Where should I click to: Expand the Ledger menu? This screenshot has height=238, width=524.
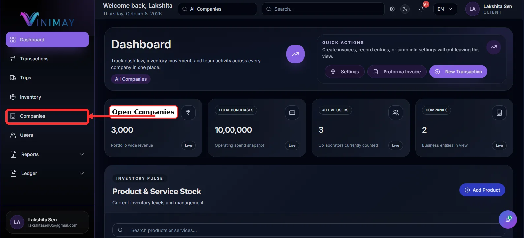click(x=47, y=173)
